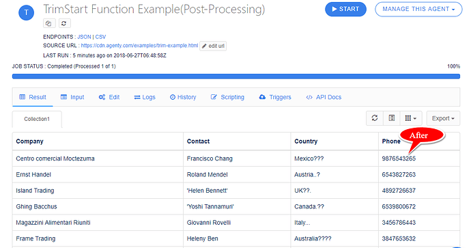Open the CSV endpoint link
This screenshot has width=471, height=248.
pyautogui.click(x=100, y=37)
